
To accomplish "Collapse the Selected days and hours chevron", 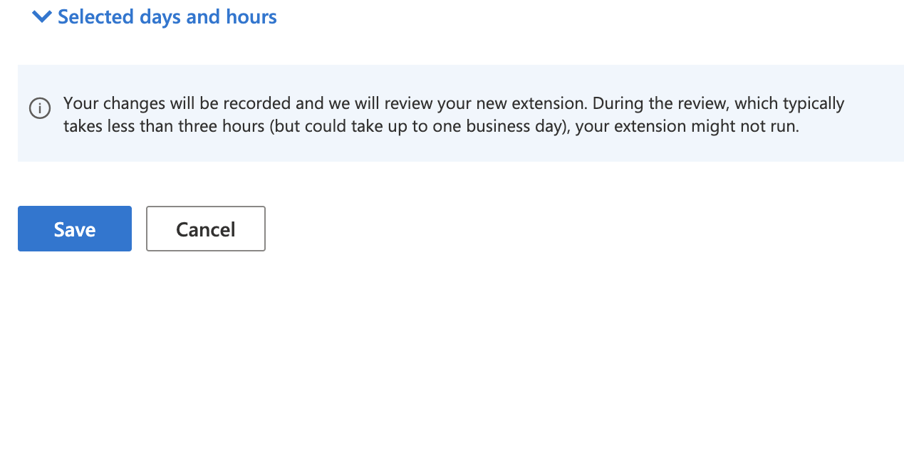I will (x=42, y=16).
